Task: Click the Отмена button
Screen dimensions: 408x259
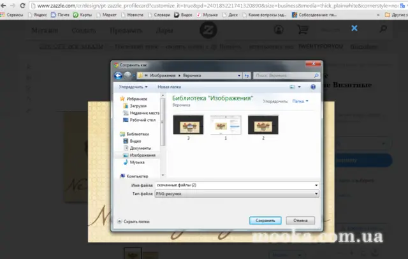Action: pyautogui.click(x=300, y=221)
